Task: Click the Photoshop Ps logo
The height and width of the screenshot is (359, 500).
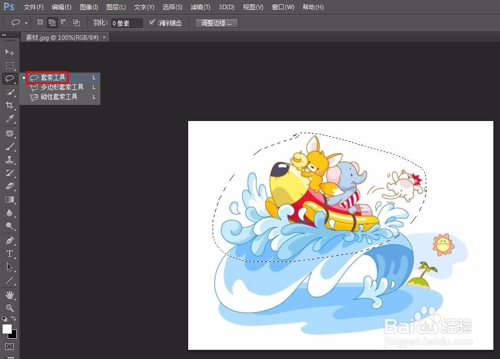Action: click(9, 7)
